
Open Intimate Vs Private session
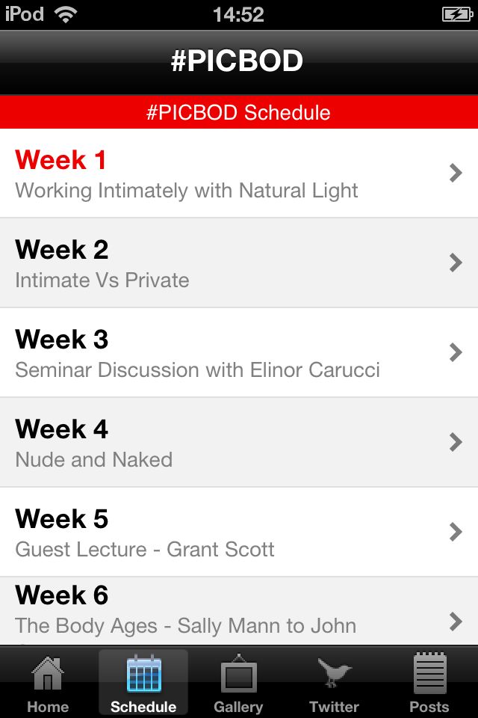(x=102, y=280)
